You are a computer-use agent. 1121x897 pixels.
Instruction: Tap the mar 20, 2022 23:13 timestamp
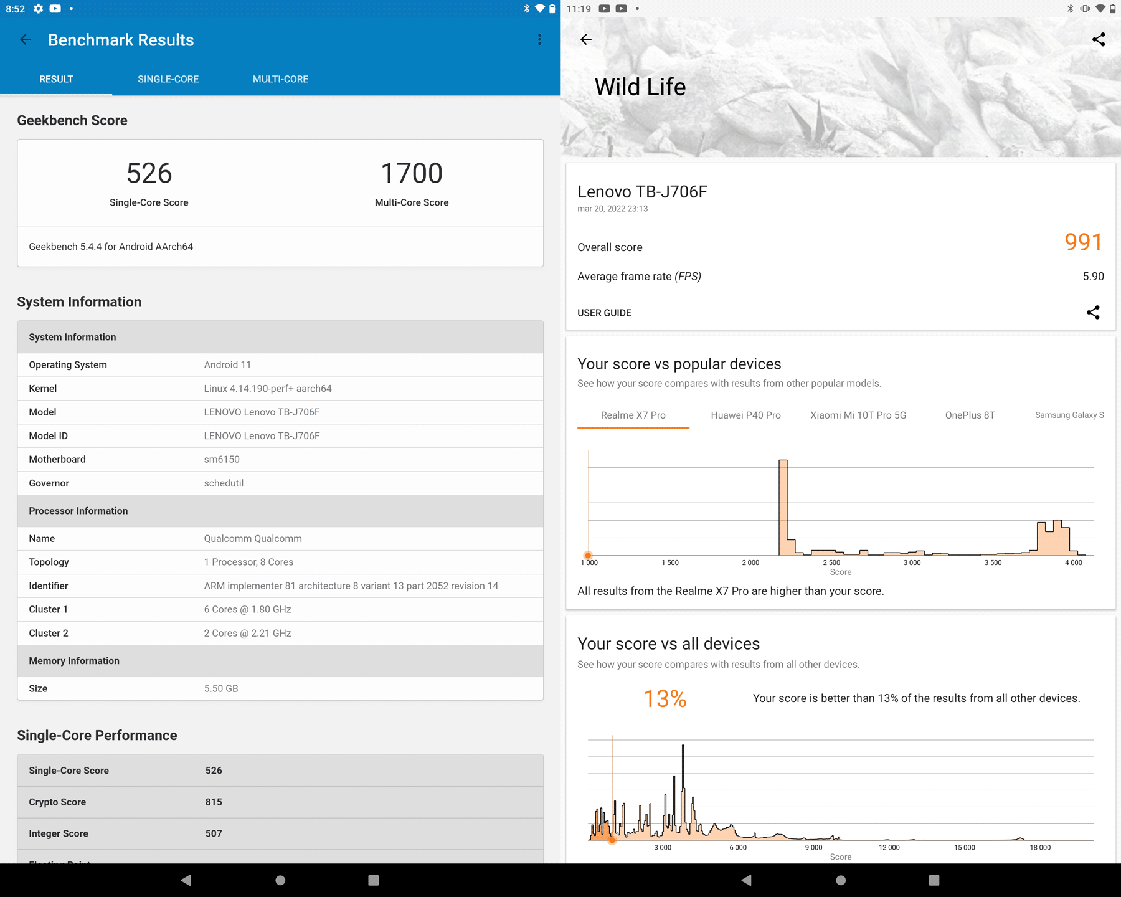[x=612, y=209]
